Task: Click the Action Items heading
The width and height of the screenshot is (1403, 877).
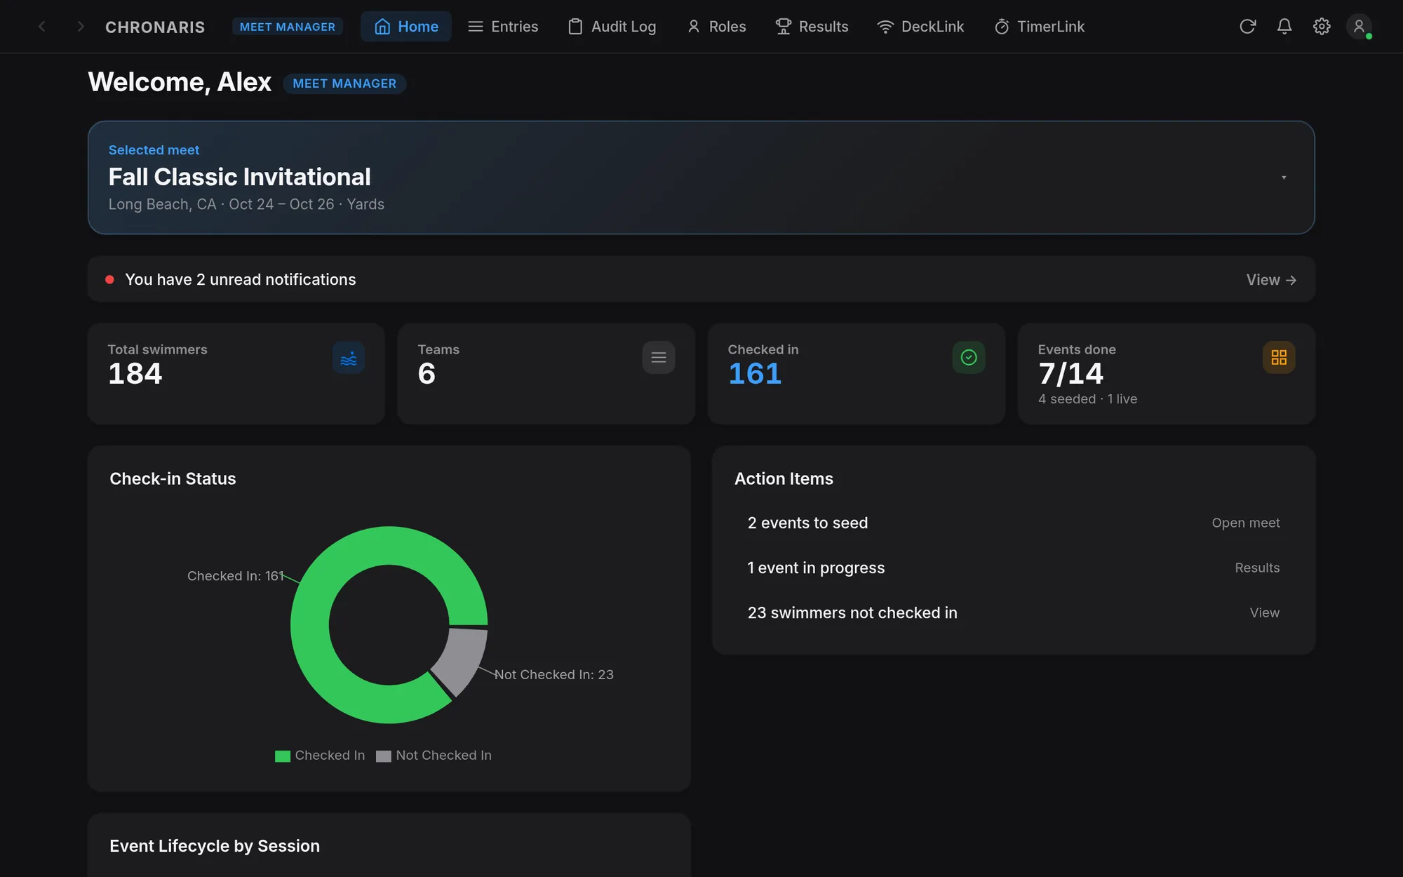Action: coord(784,478)
